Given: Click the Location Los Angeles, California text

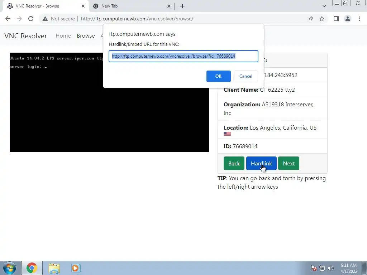Looking at the screenshot, I should [270, 128].
